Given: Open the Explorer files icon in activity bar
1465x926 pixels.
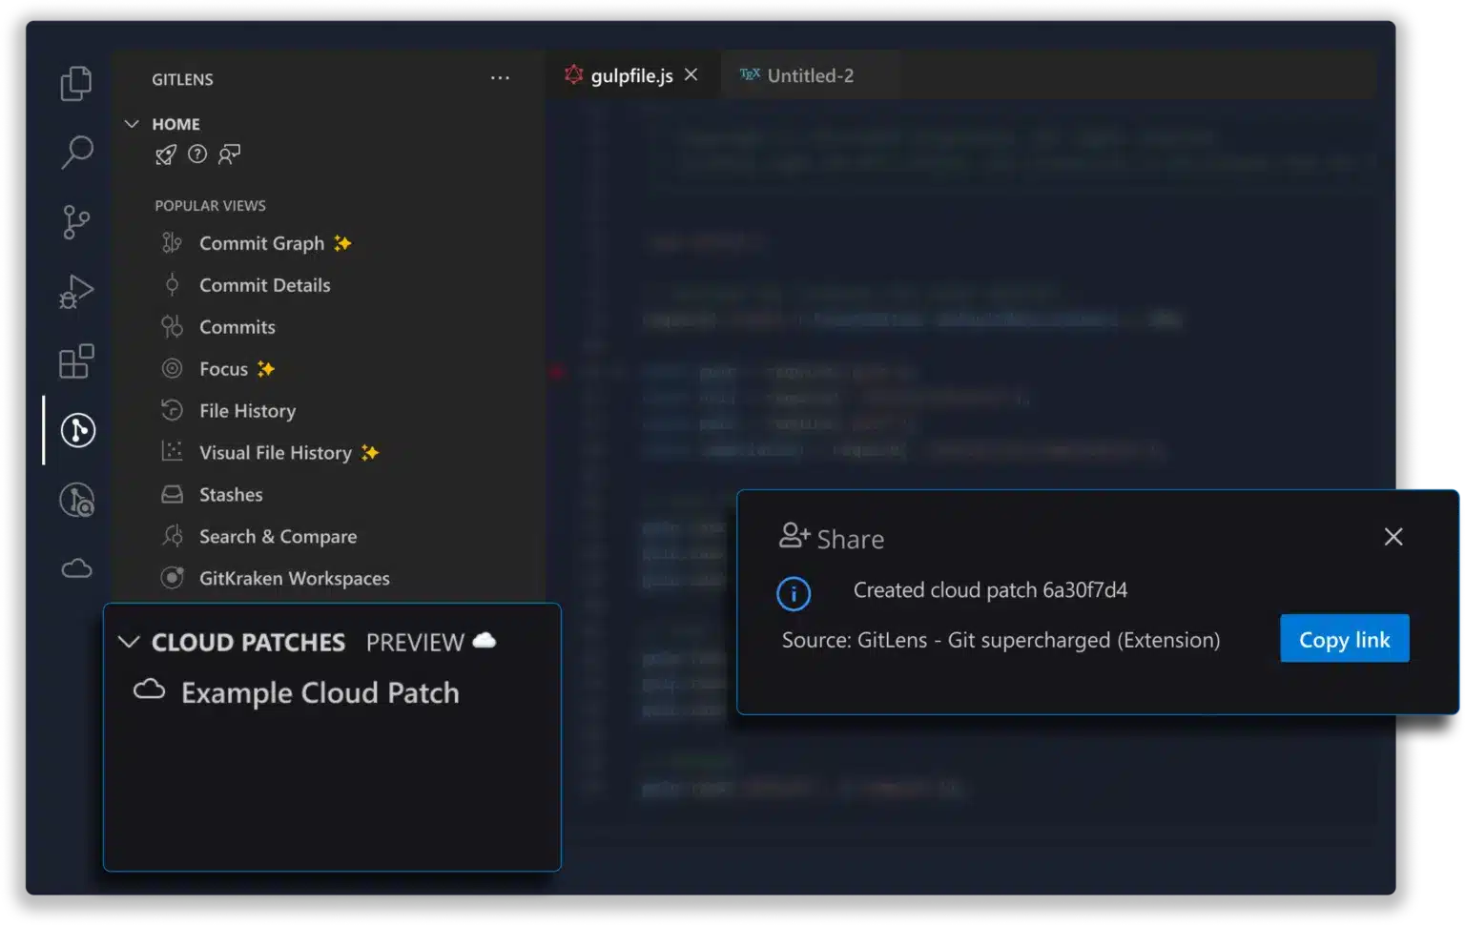Looking at the screenshot, I should pos(76,83).
